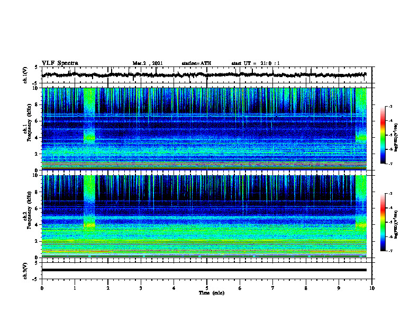
Task: Click time tick label "3" on x-axis
Action: pyautogui.click(x=141, y=288)
